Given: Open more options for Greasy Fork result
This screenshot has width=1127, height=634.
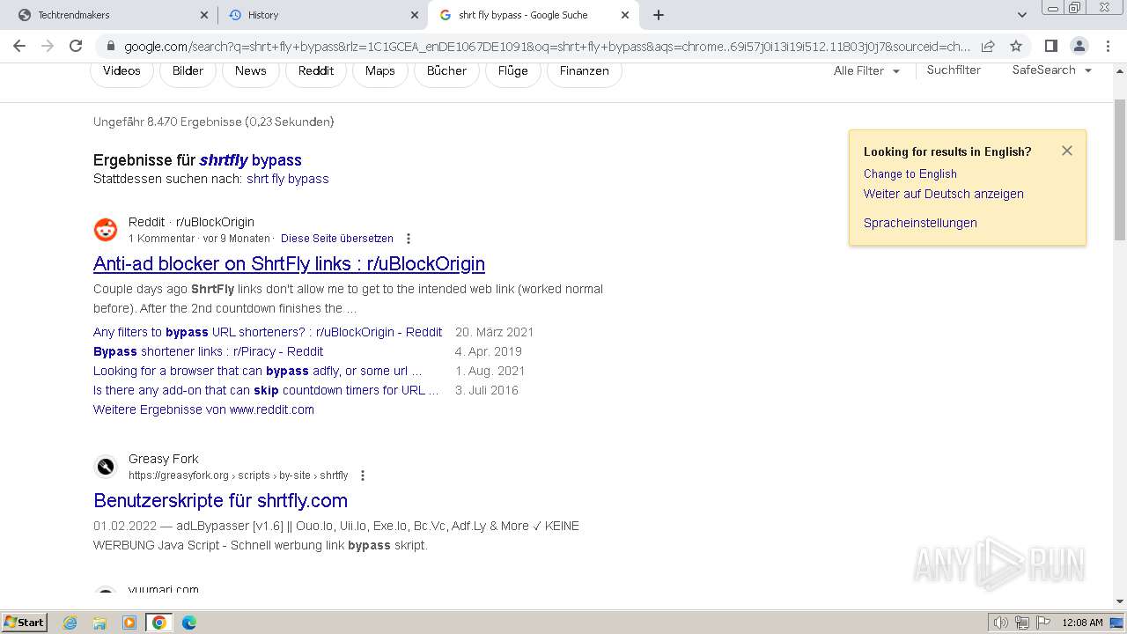Looking at the screenshot, I should tap(362, 475).
